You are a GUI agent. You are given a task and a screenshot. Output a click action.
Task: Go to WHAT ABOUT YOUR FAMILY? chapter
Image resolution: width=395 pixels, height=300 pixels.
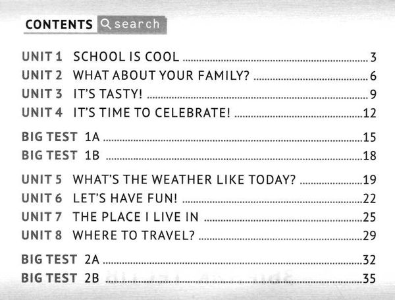click(161, 75)
